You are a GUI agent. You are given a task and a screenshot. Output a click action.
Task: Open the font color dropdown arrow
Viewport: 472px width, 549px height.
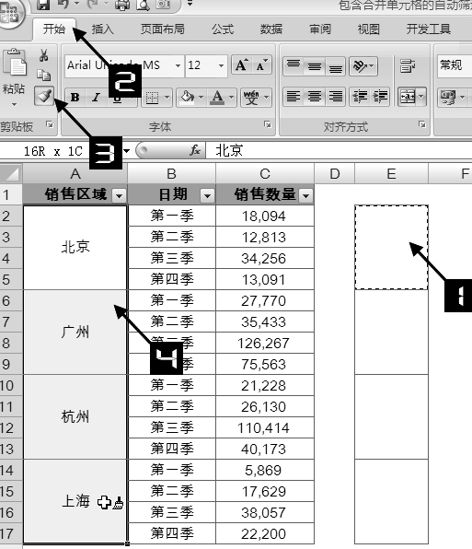[x=232, y=97]
